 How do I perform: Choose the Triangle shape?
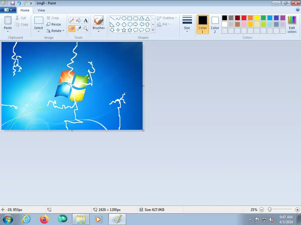148,18
